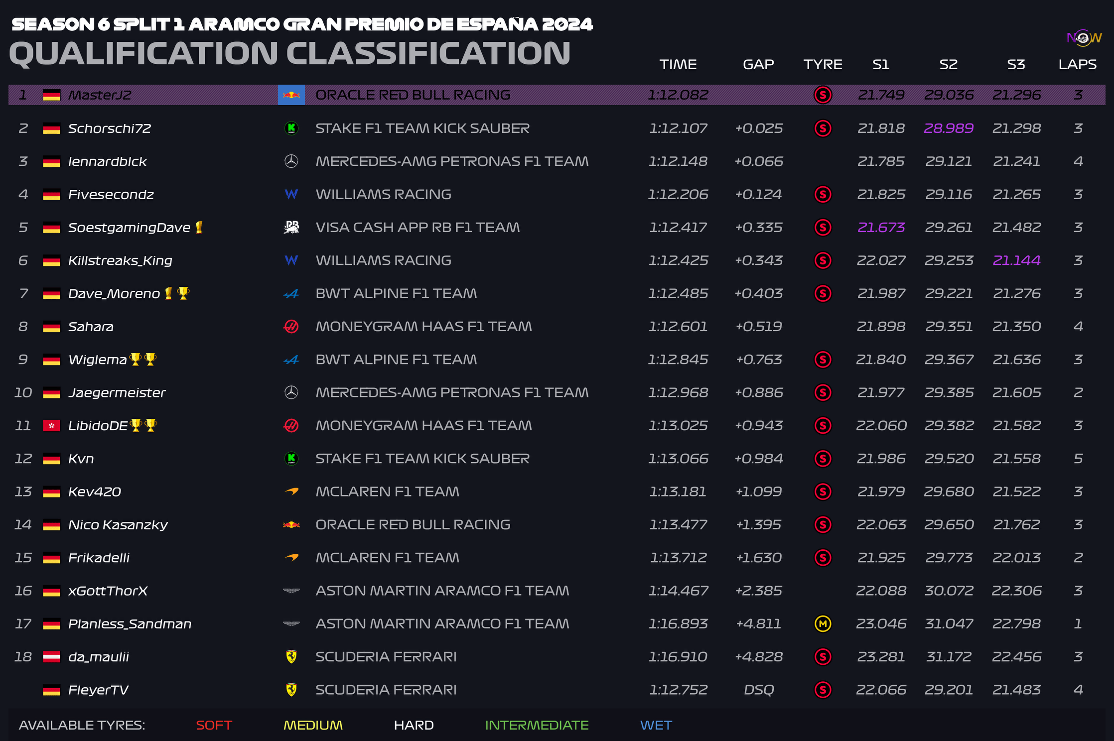Click the Austrian flag beside da_maulii
1114x741 pixels.
tap(52, 657)
